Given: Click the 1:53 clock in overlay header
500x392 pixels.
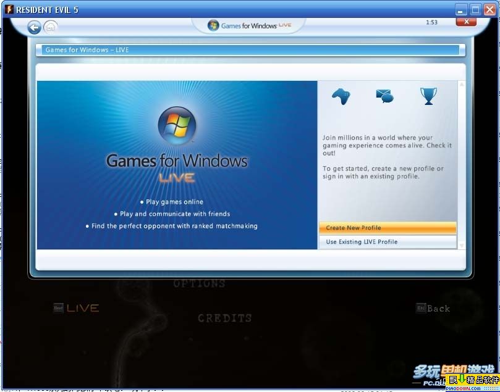Looking at the screenshot, I should (x=432, y=22).
